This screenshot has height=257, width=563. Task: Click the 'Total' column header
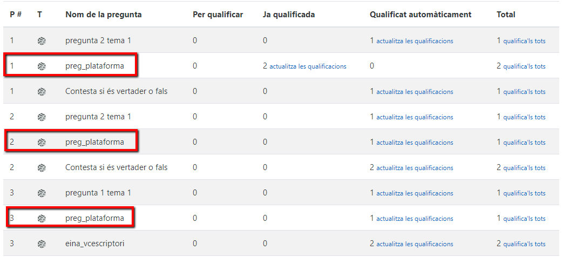(x=506, y=15)
